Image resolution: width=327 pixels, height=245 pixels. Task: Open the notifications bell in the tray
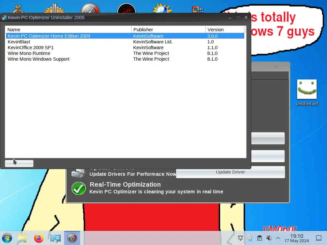coord(240,238)
